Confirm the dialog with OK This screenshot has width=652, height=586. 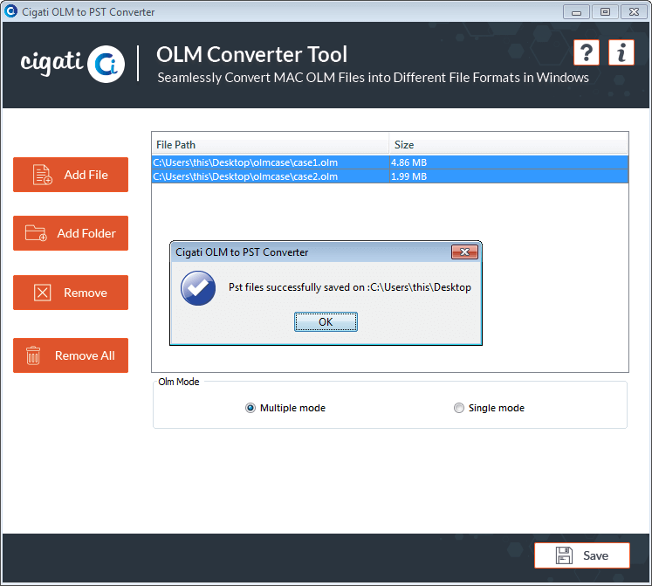click(x=326, y=321)
